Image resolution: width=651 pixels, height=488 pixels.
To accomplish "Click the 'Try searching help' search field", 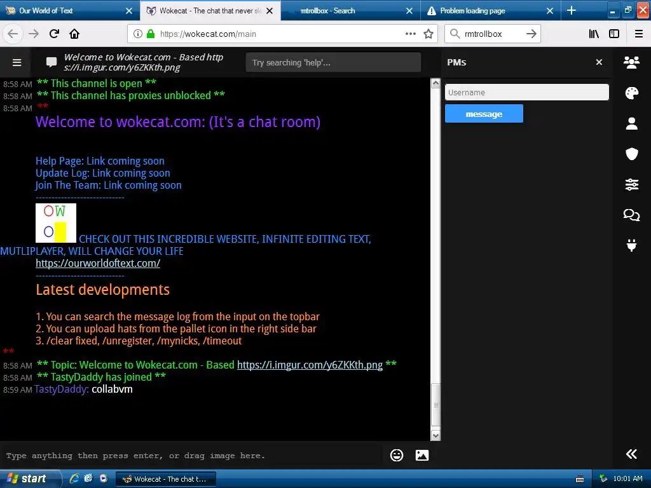I will click(x=333, y=62).
